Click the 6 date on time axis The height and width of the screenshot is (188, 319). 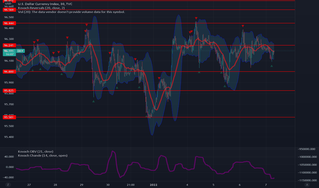240,185
